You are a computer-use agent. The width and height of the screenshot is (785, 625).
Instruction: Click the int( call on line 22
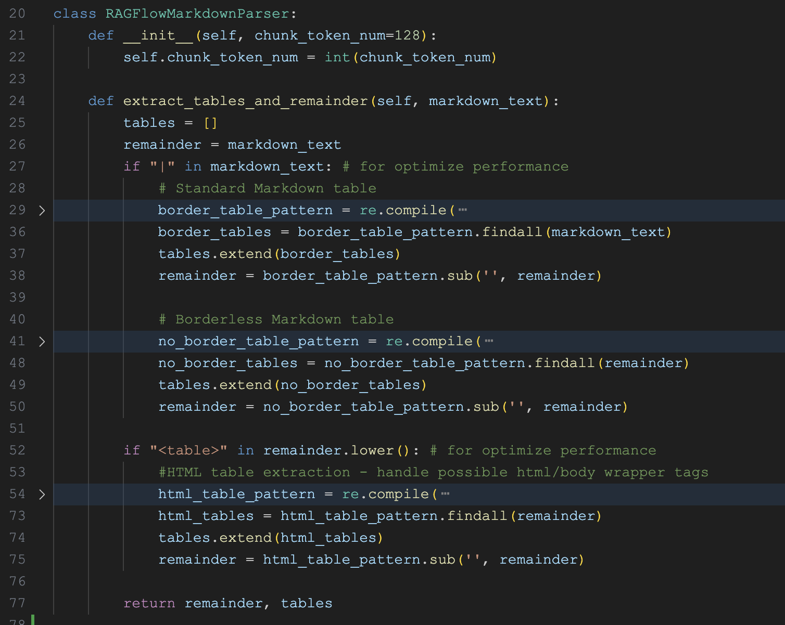[341, 57]
